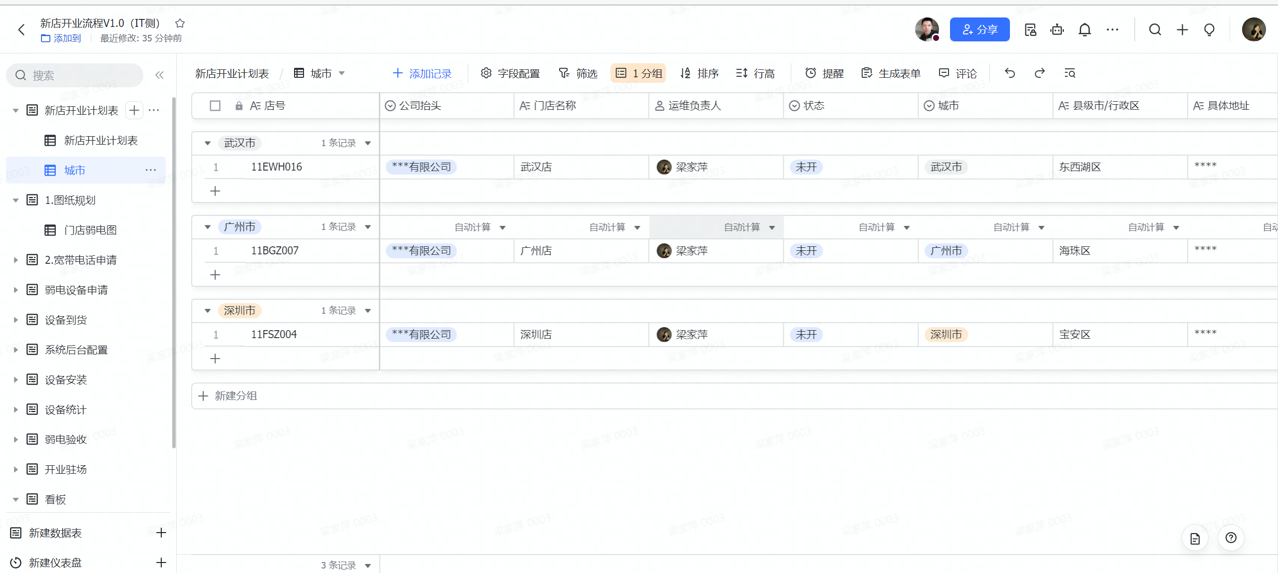This screenshot has height=573, width=1278.
Task: Open the 开业驻场 table
Action: click(66, 469)
